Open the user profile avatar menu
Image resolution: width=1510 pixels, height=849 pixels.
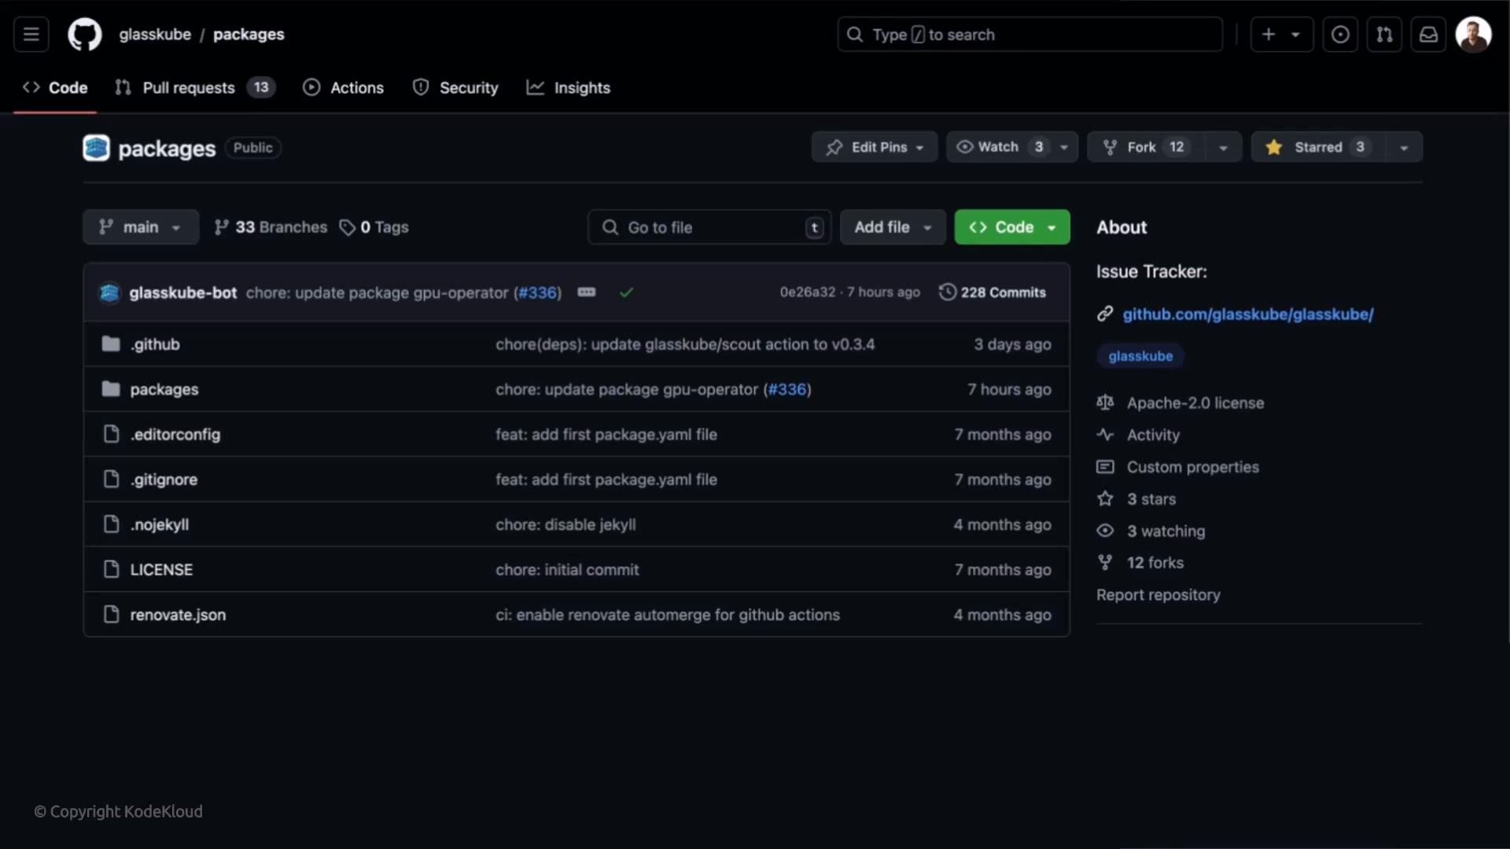[x=1473, y=35]
